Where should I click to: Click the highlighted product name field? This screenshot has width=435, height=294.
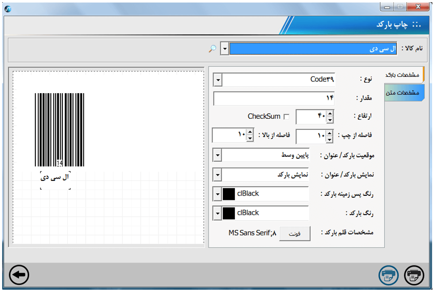tap(313, 49)
